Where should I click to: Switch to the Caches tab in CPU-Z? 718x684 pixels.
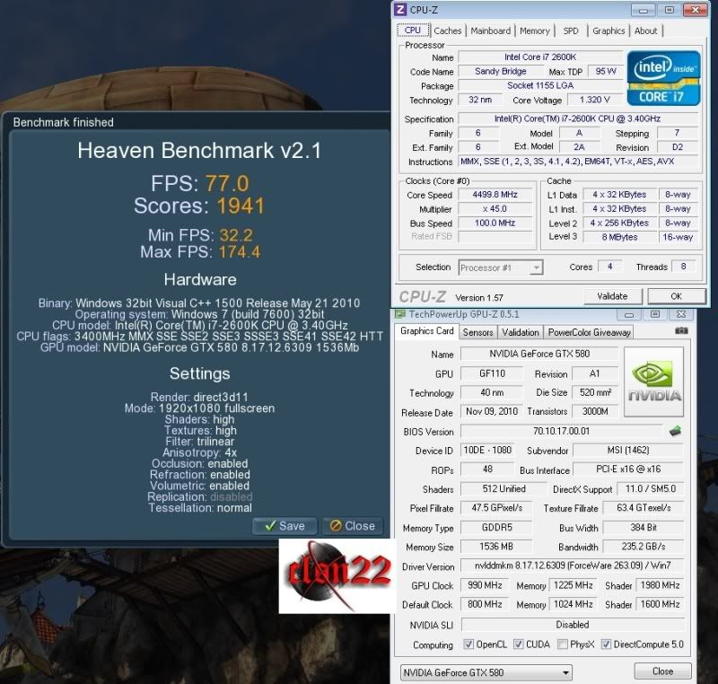pos(447,31)
